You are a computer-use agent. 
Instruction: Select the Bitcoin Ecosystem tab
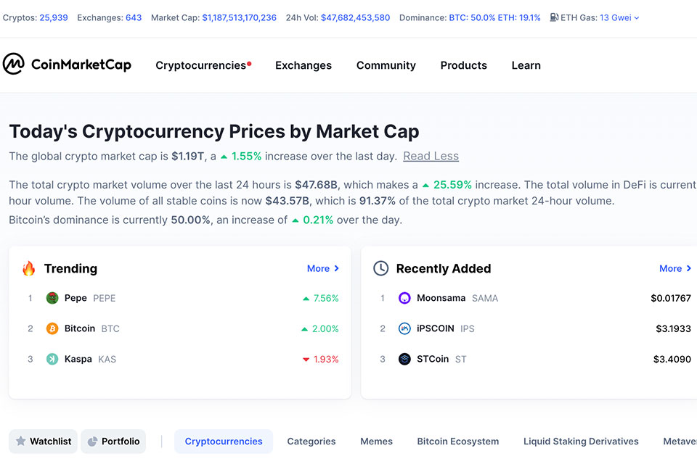(x=457, y=442)
